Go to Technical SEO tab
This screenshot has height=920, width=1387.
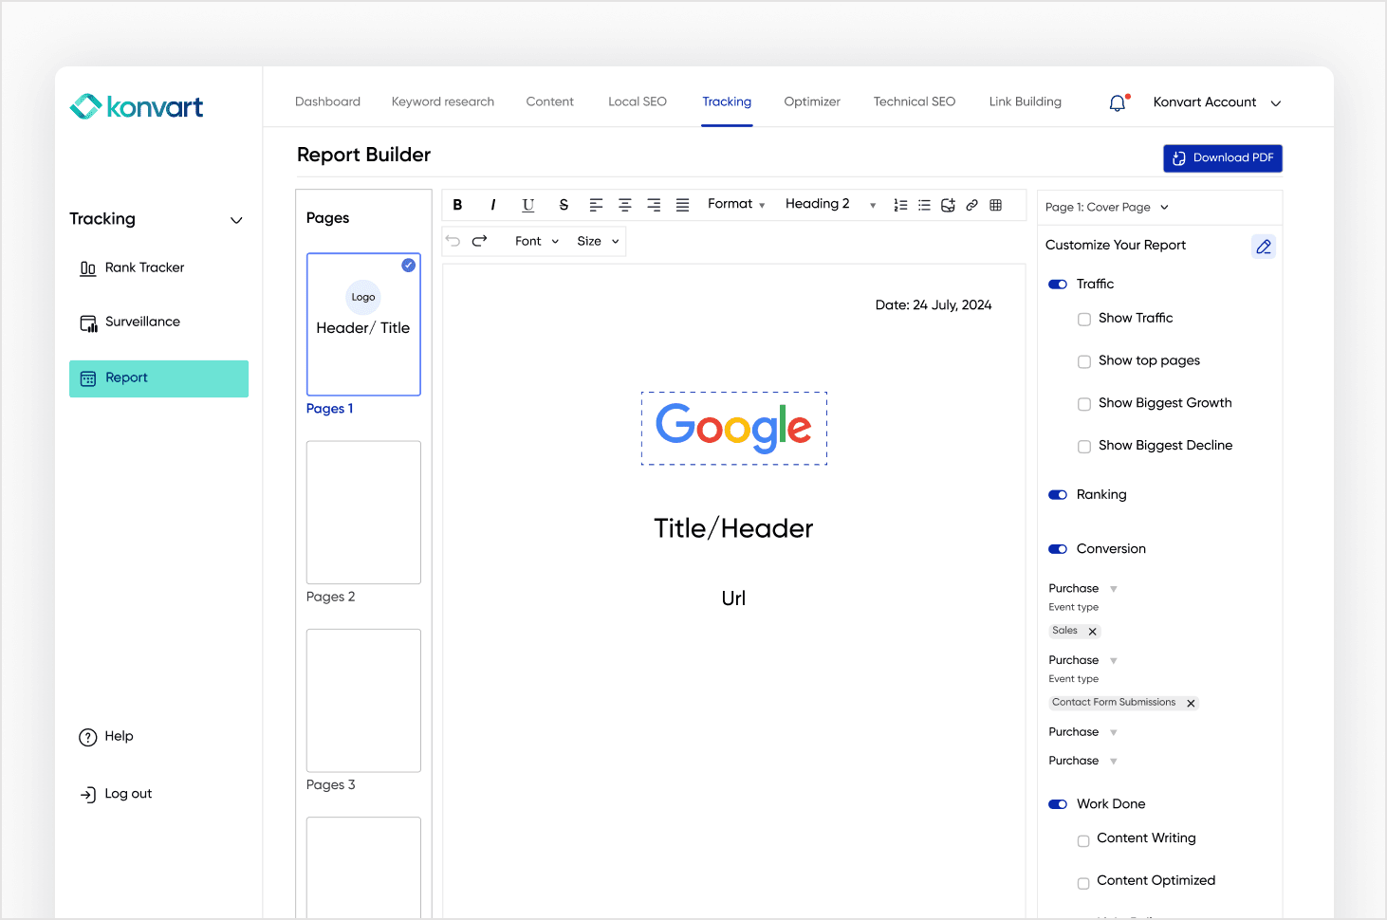pos(915,101)
